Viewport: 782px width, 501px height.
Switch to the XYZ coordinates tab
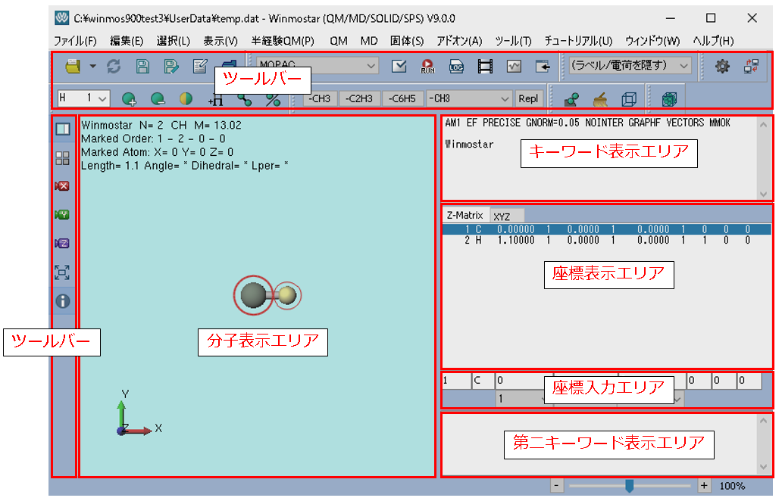coord(505,216)
